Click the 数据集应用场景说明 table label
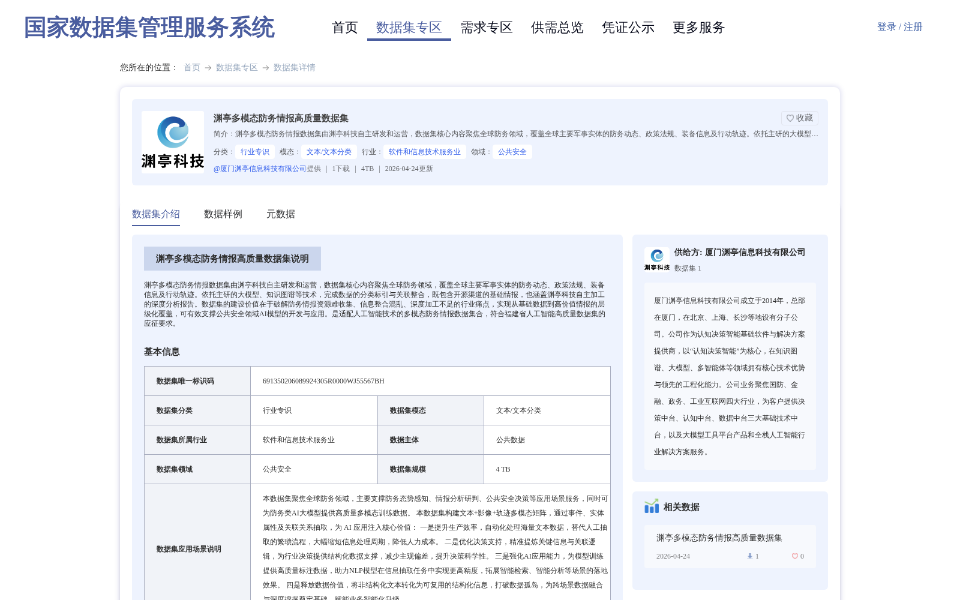 click(189, 549)
